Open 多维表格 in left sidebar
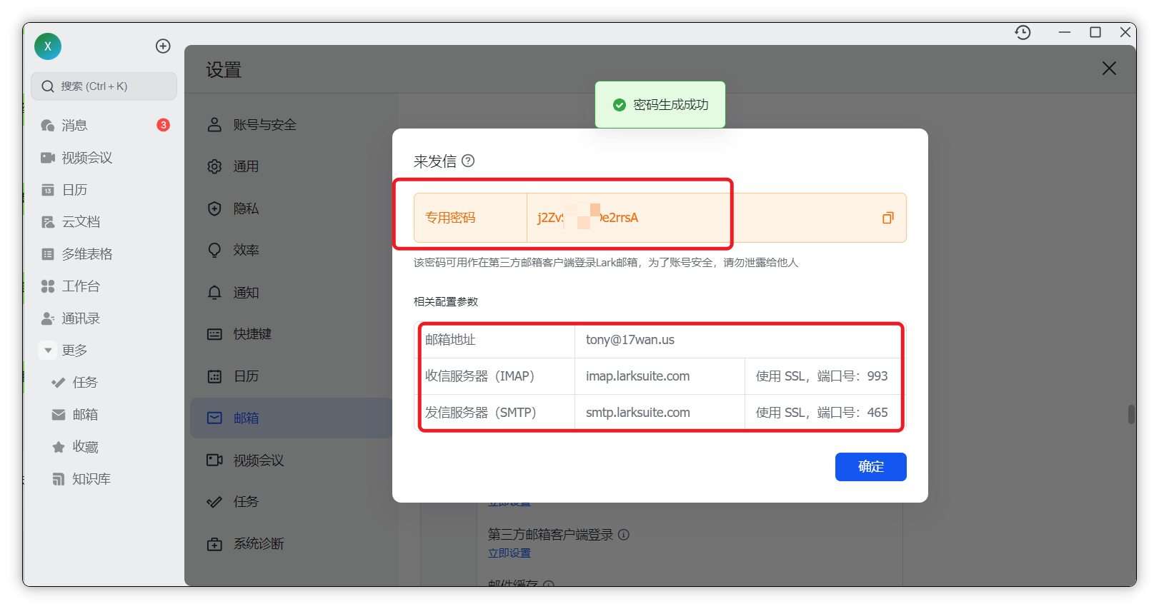Viewport: 1159px width, 609px height. [86, 254]
